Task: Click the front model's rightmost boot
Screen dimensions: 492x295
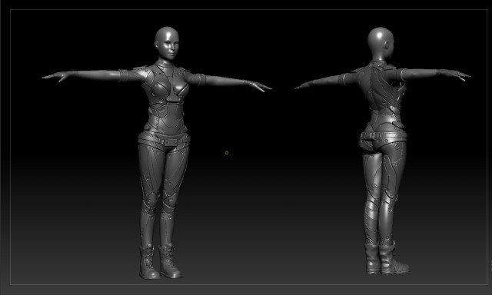Action: pos(169,261)
